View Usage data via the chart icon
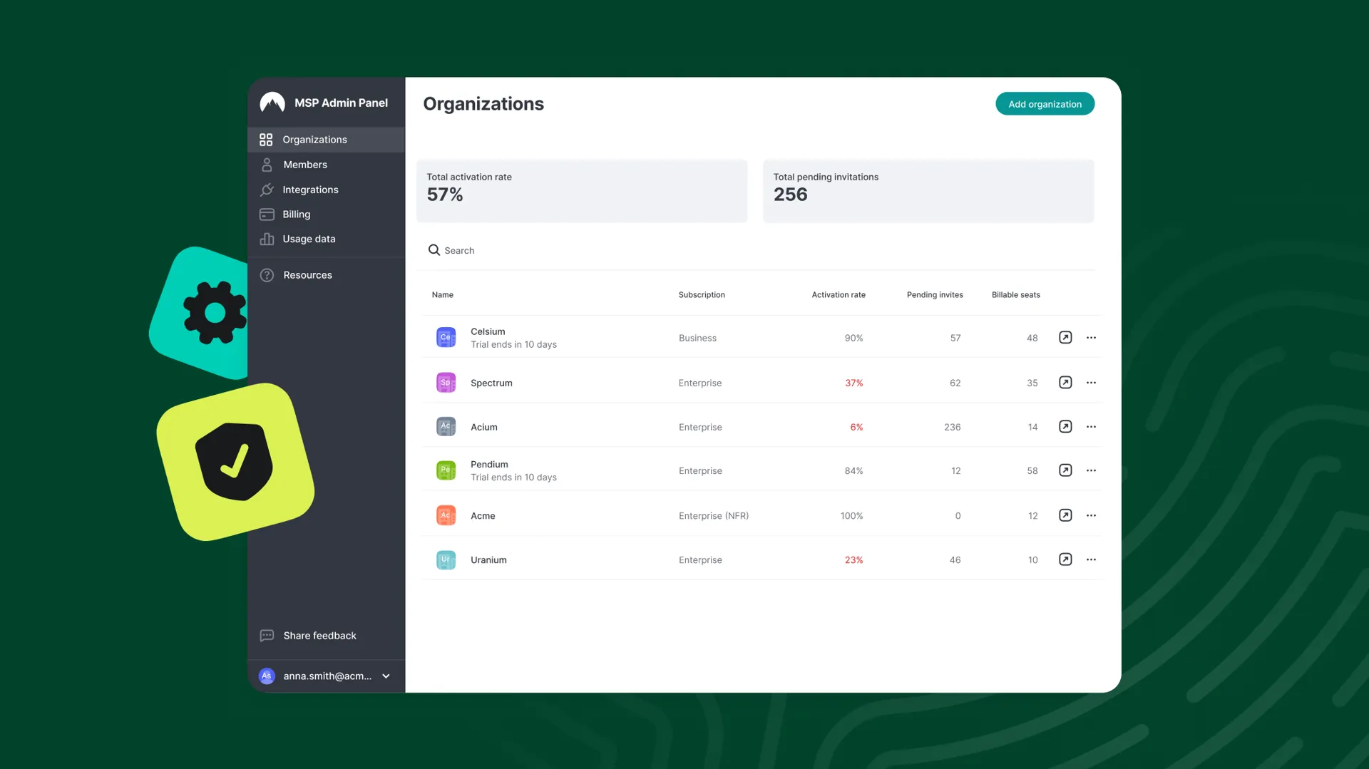 click(266, 239)
